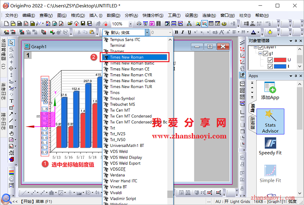
Task: Click blue I plot color swatch
Action: pyautogui.click(x=280, y=66)
